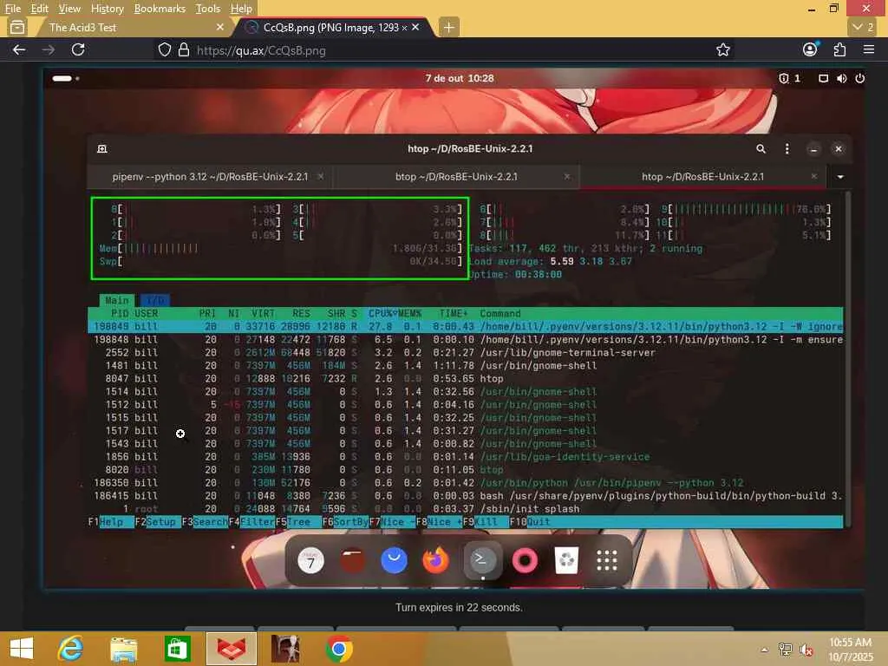Expand the terminal tab list dropdown arrow
Image resolution: width=888 pixels, height=666 pixels.
(840, 177)
